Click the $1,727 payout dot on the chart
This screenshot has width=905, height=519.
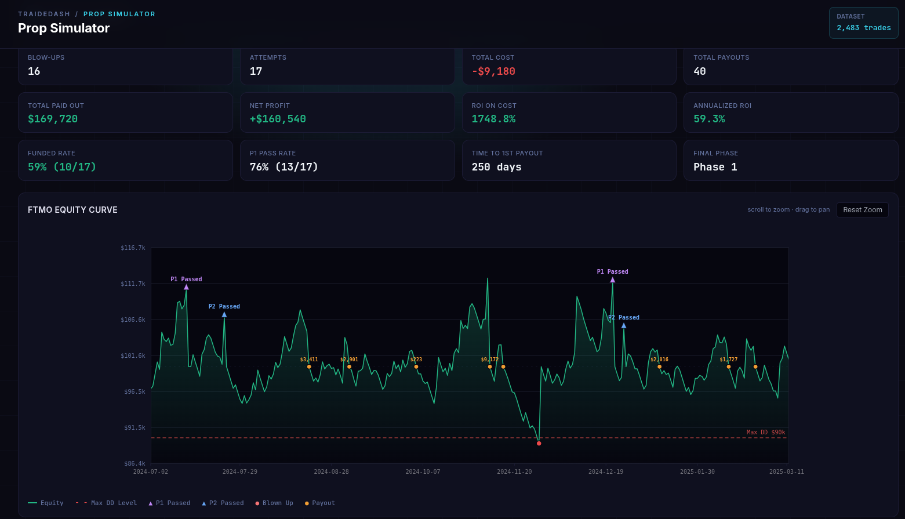pyautogui.click(x=729, y=366)
